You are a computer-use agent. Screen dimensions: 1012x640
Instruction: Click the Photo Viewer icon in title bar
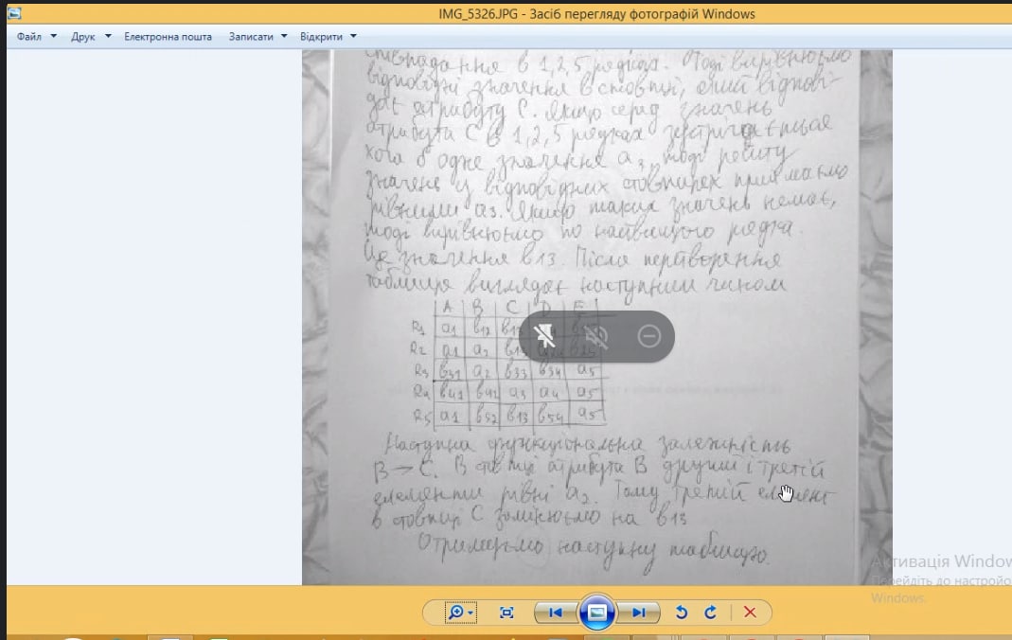point(14,13)
